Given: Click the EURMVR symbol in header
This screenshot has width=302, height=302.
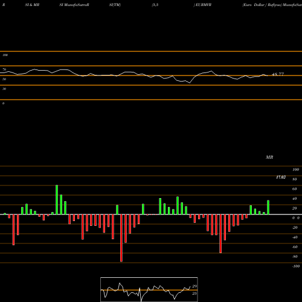Looking at the screenshot, I should coord(204,5).
